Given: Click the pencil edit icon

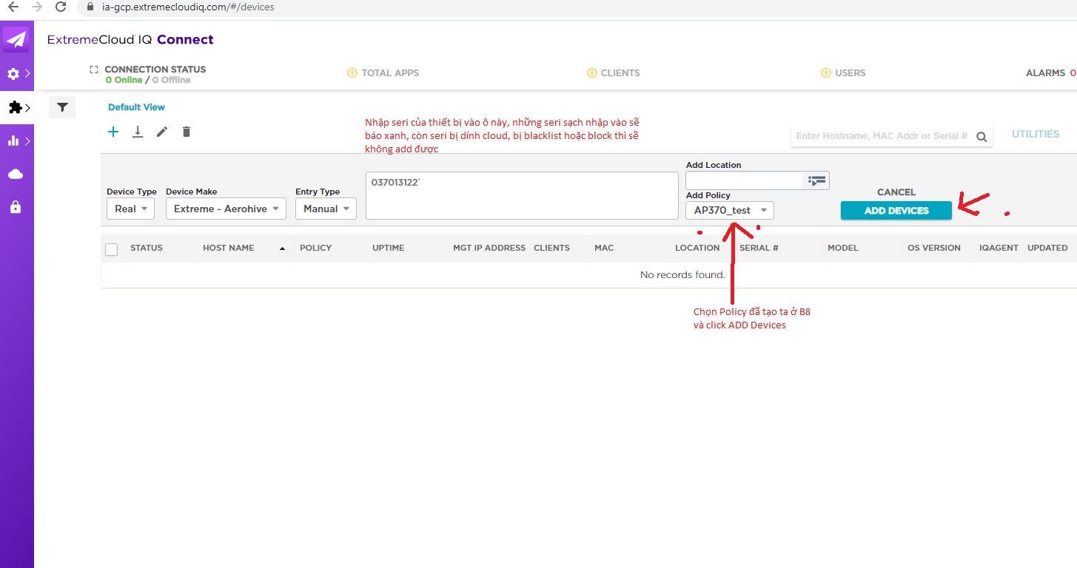Looking at the screenshot, I should pos(162,132).
